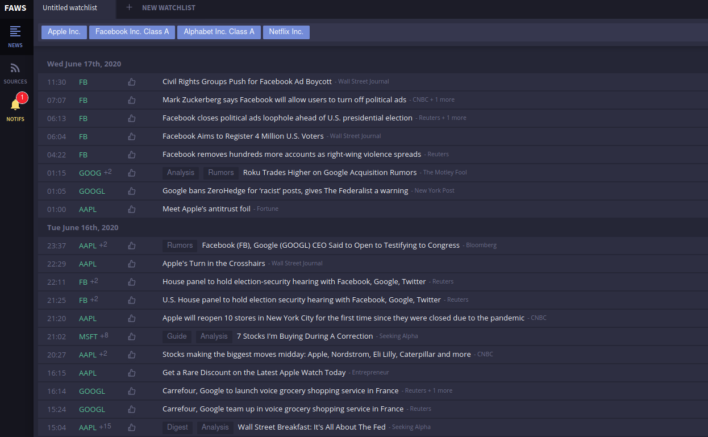Like the 16:14 Carrefour Google launch story
Viewport: 708px width, 437px height.
(132, 391)
